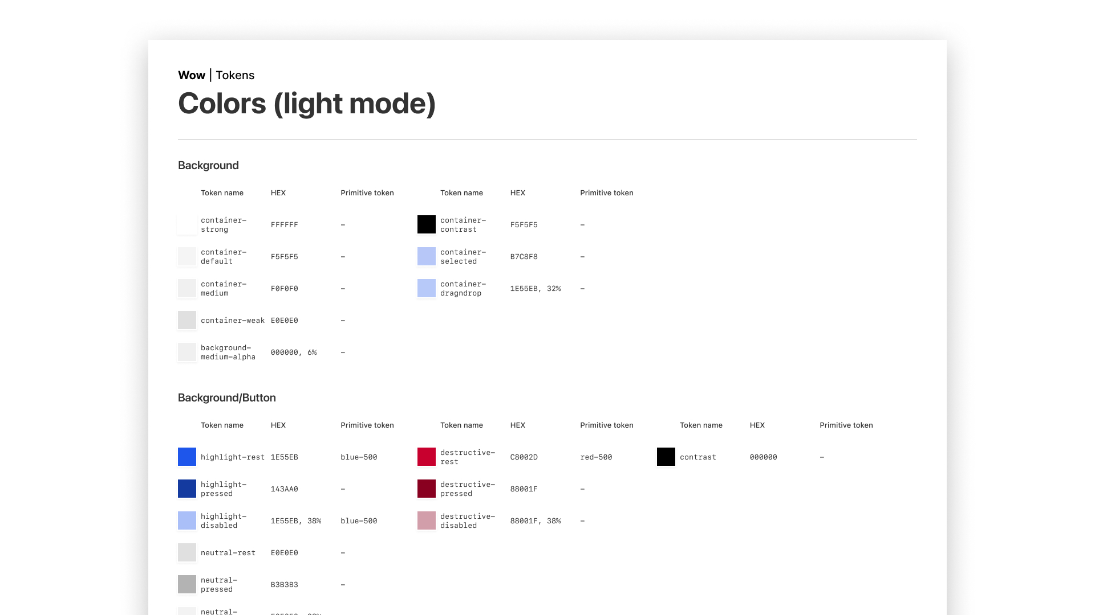Click the Background/Button section heading
Image resolution: width=1095 pixels, height=615 pixels.
pos(227,398)
